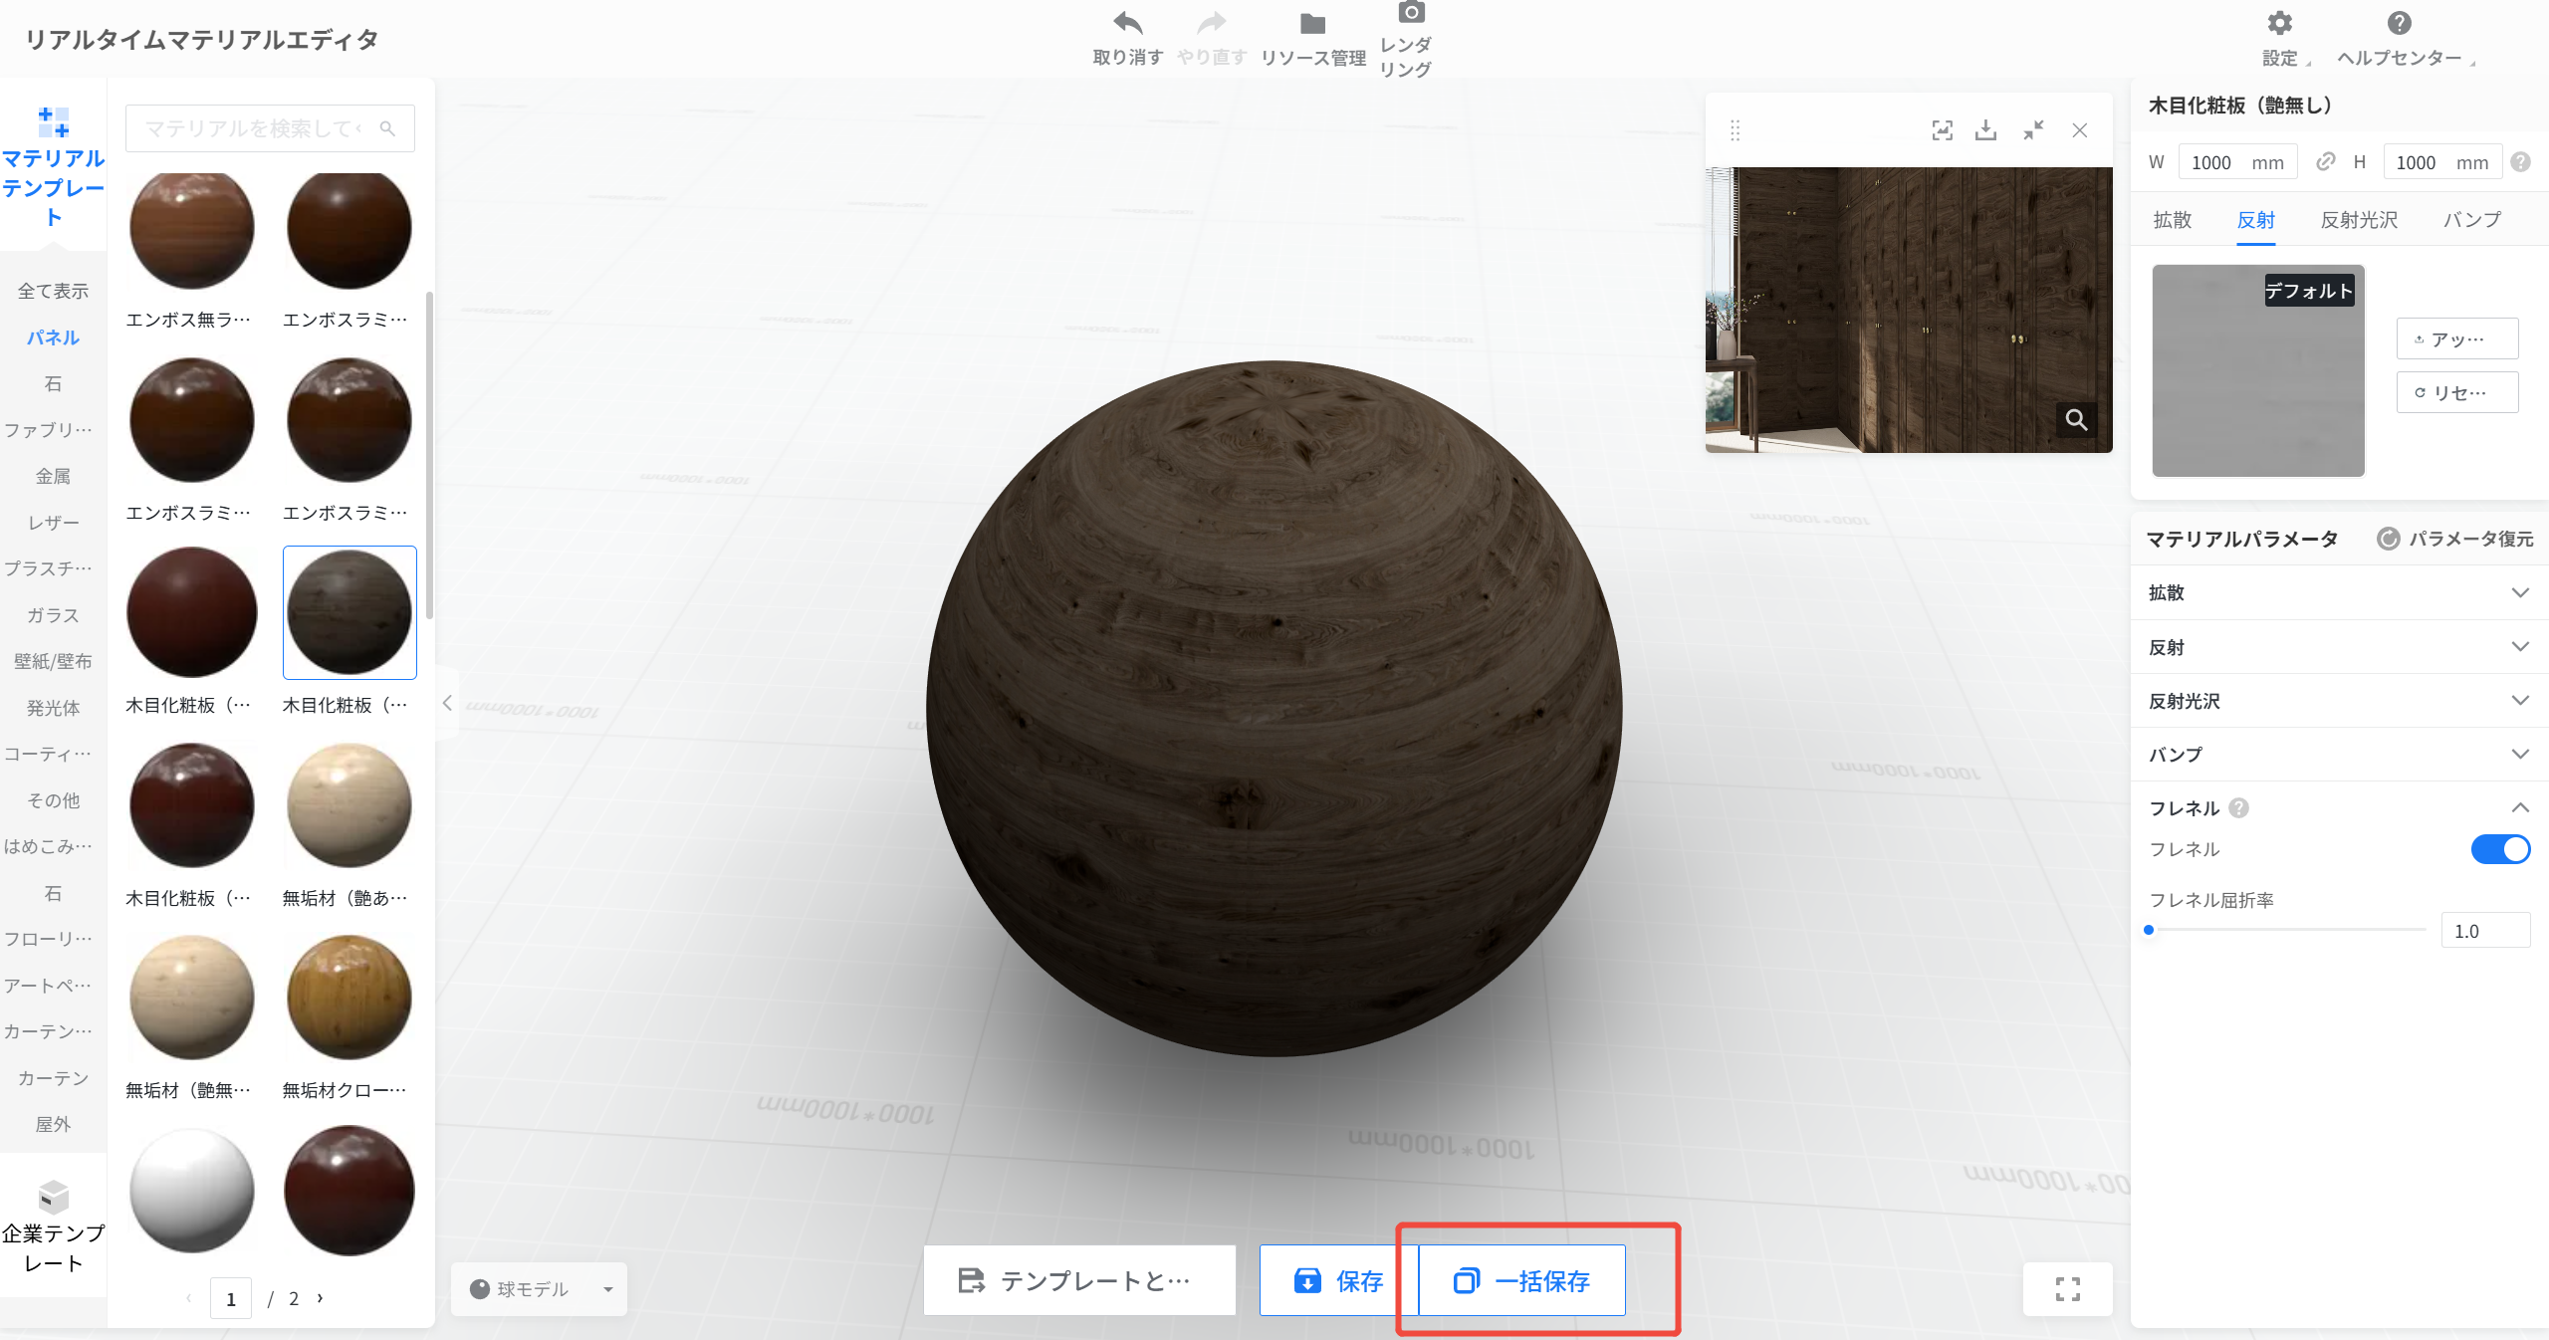
Task: Click the フレネル help icon
Action: [x=2238, y=807]
